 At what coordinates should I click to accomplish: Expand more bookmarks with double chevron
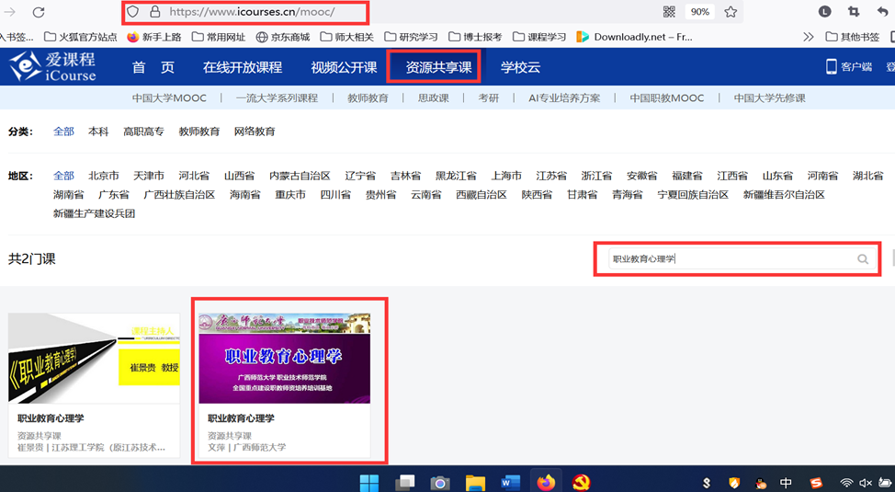click(809, 37)
